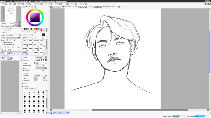211x118 pixels.
Task: Select the magic wand tool
Action: click(x=29, y=35)
